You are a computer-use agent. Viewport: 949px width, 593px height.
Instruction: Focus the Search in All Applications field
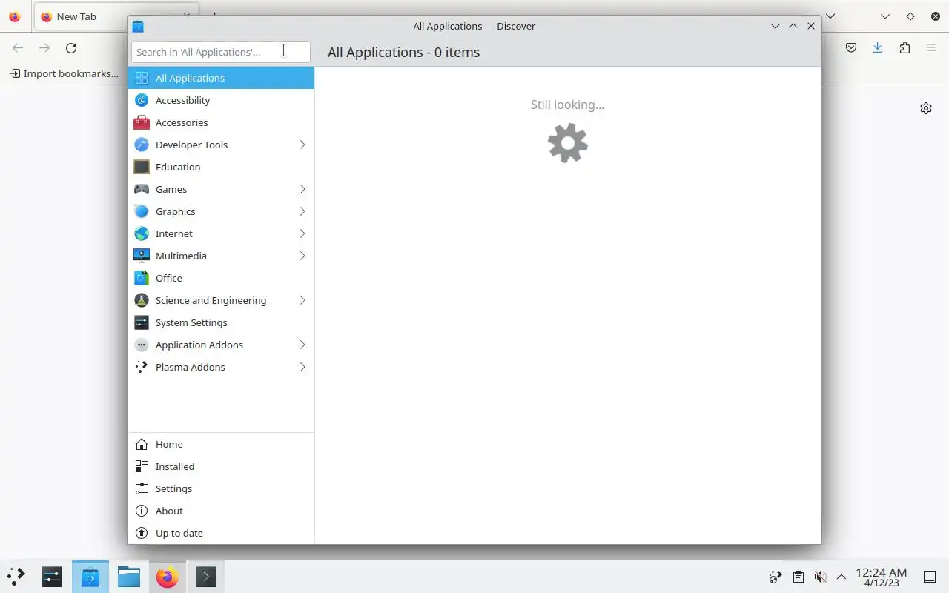click(220, 52)
